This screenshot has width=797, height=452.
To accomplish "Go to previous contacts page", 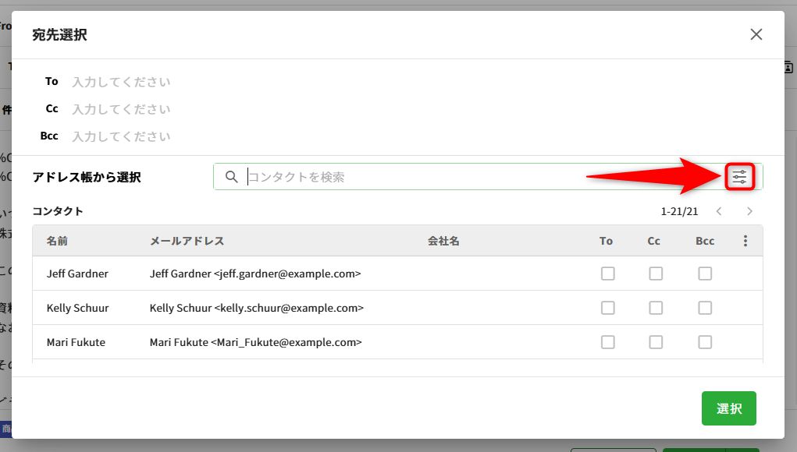I will [719, 211].
